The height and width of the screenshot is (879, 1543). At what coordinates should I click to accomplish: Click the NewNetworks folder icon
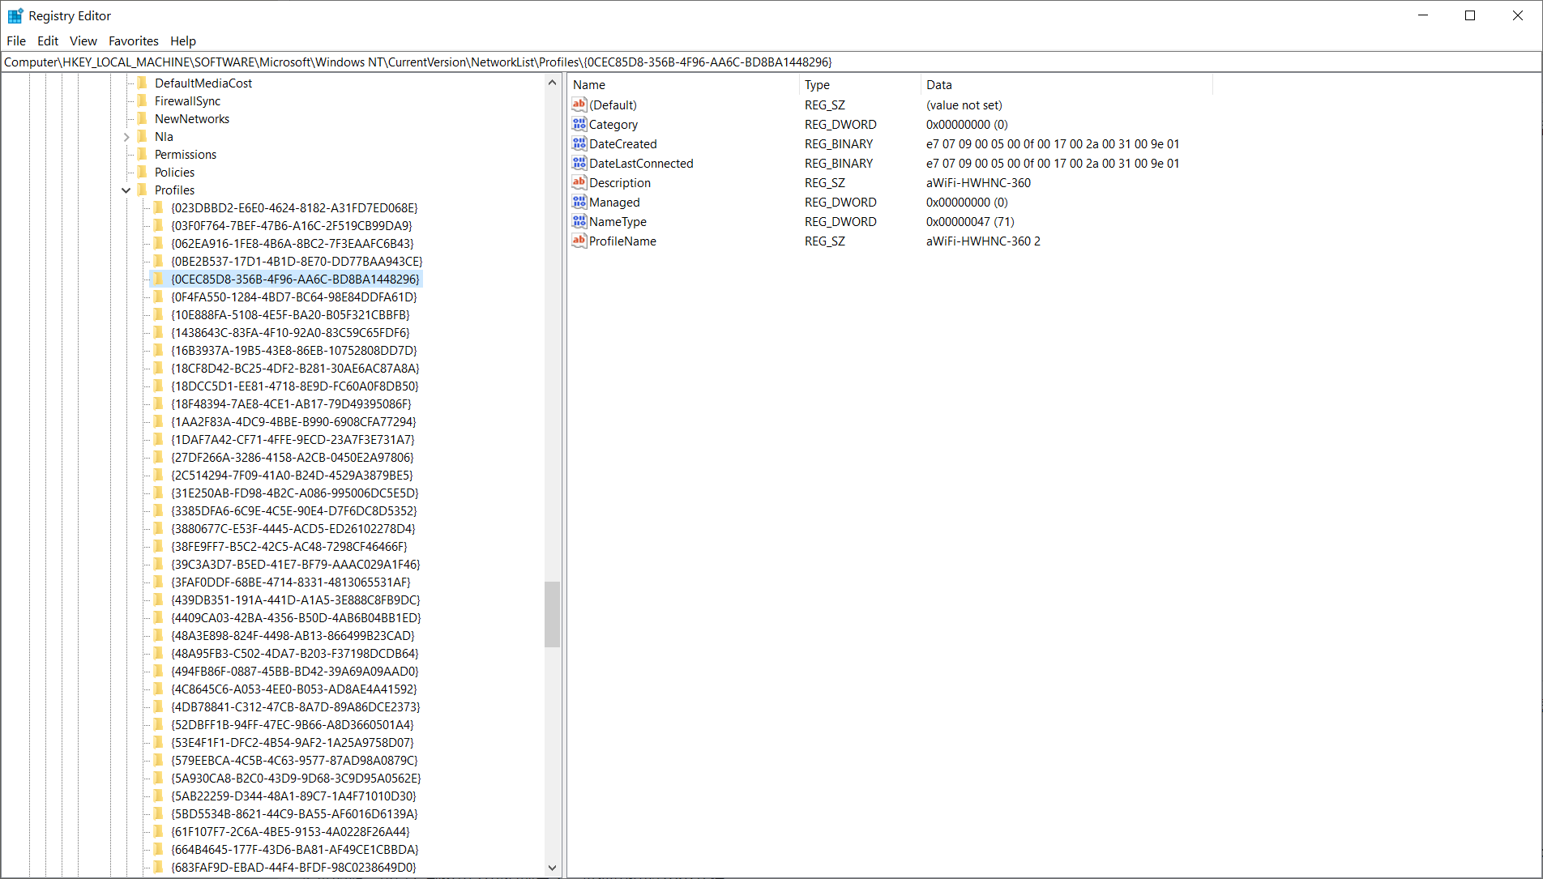(143, 118)
